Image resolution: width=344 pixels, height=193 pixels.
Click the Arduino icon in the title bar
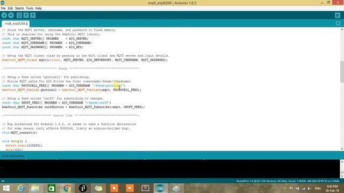pos(3,3)
